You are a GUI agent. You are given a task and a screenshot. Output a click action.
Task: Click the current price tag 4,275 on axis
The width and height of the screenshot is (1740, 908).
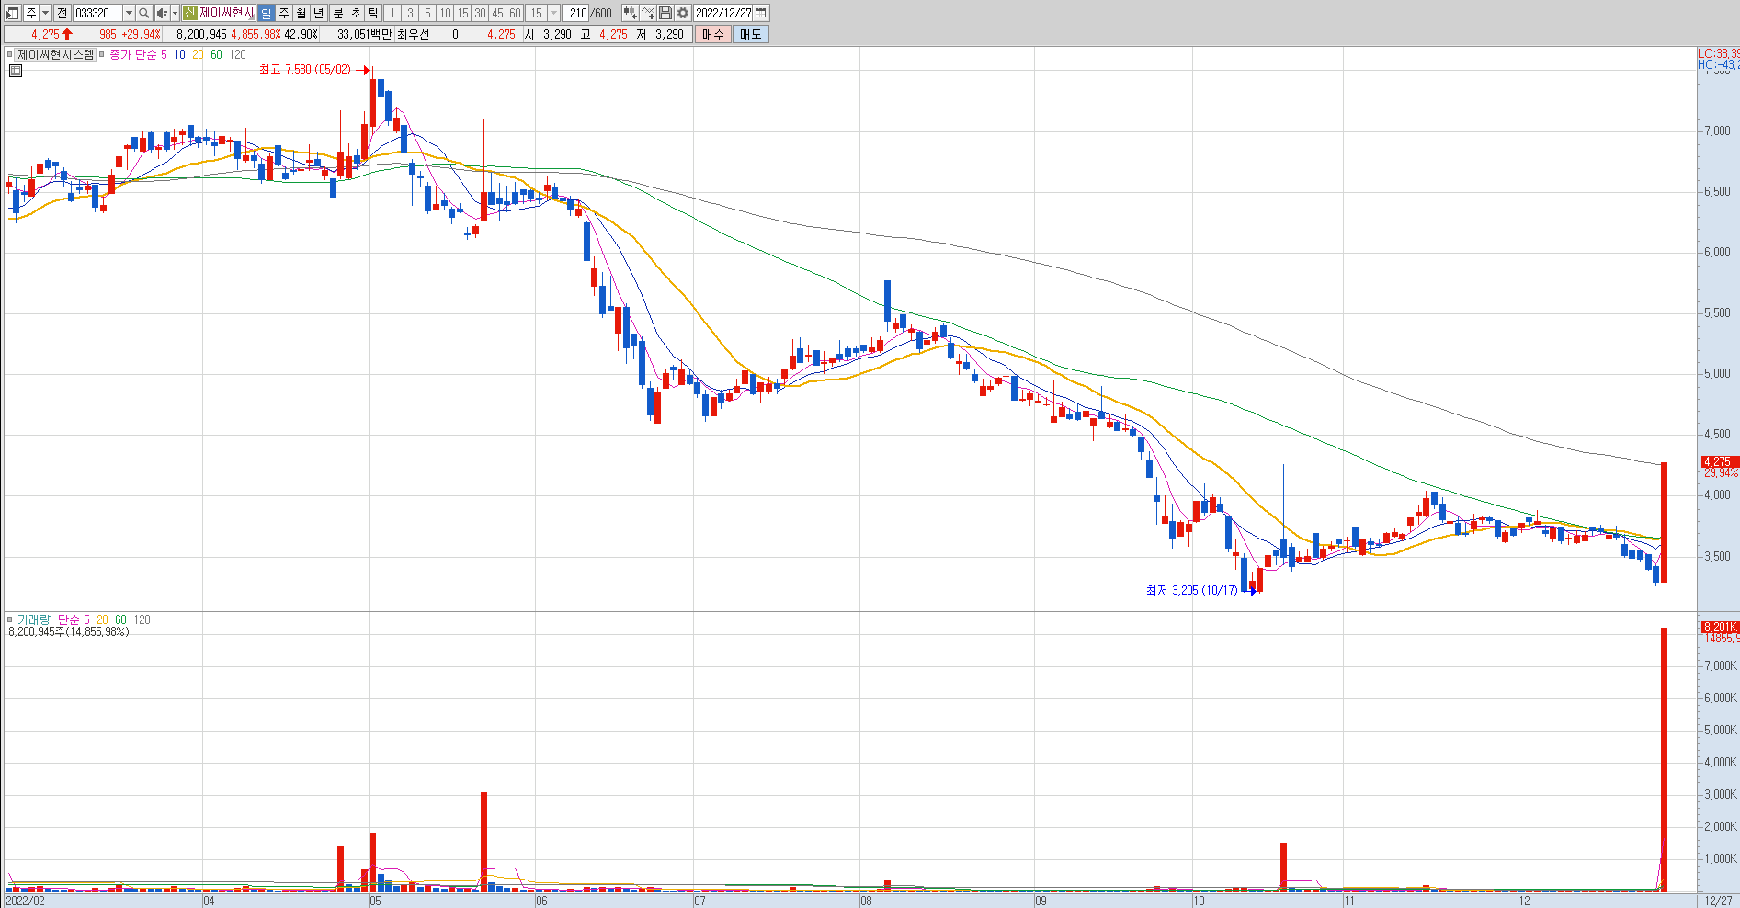pyautogui.click(x=1719, y=462)
